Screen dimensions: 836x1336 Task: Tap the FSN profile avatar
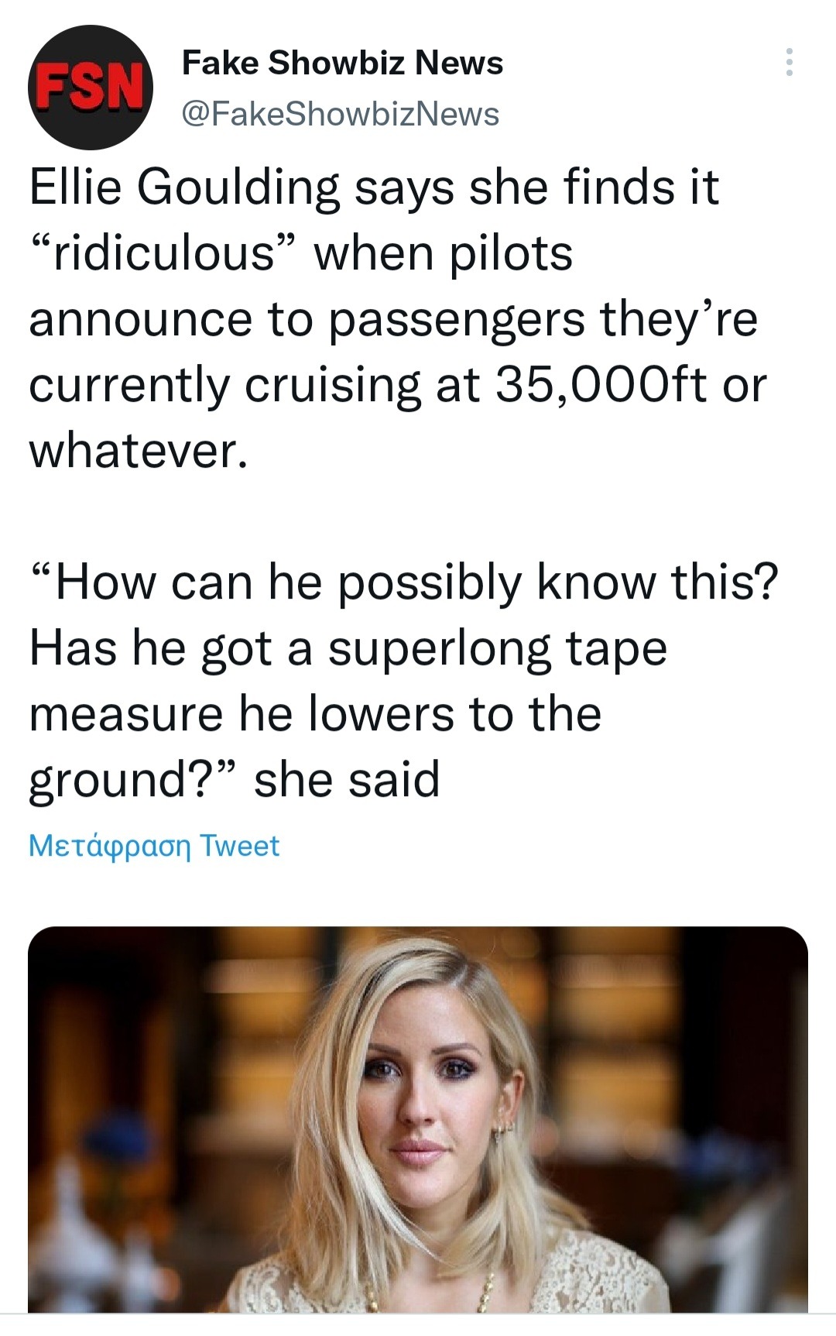[x=90, y=88]
